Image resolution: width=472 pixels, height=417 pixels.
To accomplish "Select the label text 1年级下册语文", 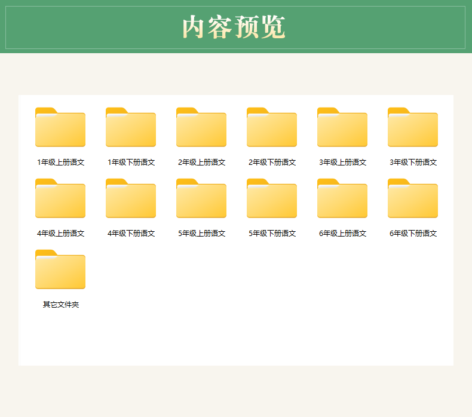I will (x=131, y=162).
